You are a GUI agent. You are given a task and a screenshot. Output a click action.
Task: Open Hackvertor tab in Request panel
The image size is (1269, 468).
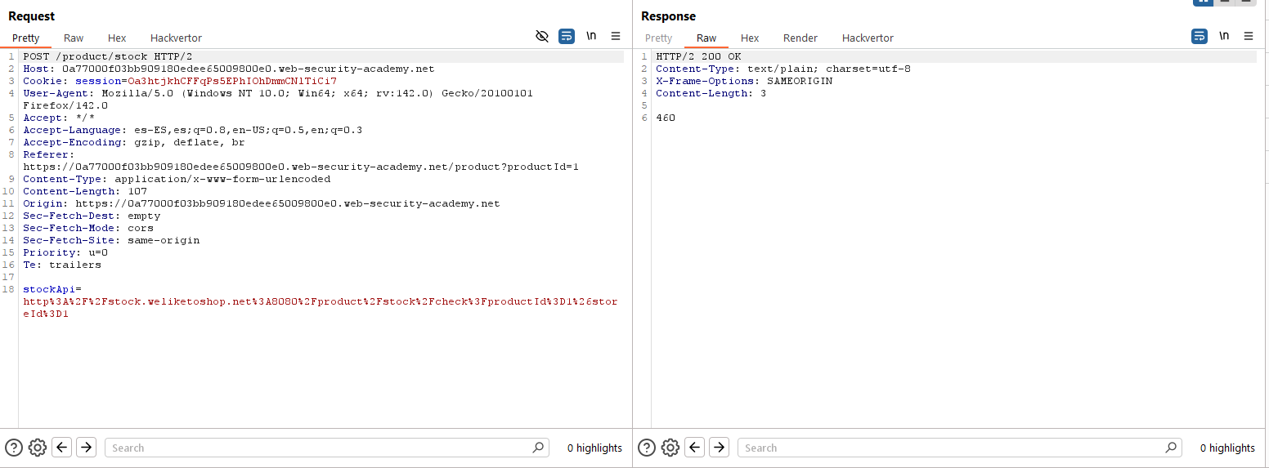point(176,38)
